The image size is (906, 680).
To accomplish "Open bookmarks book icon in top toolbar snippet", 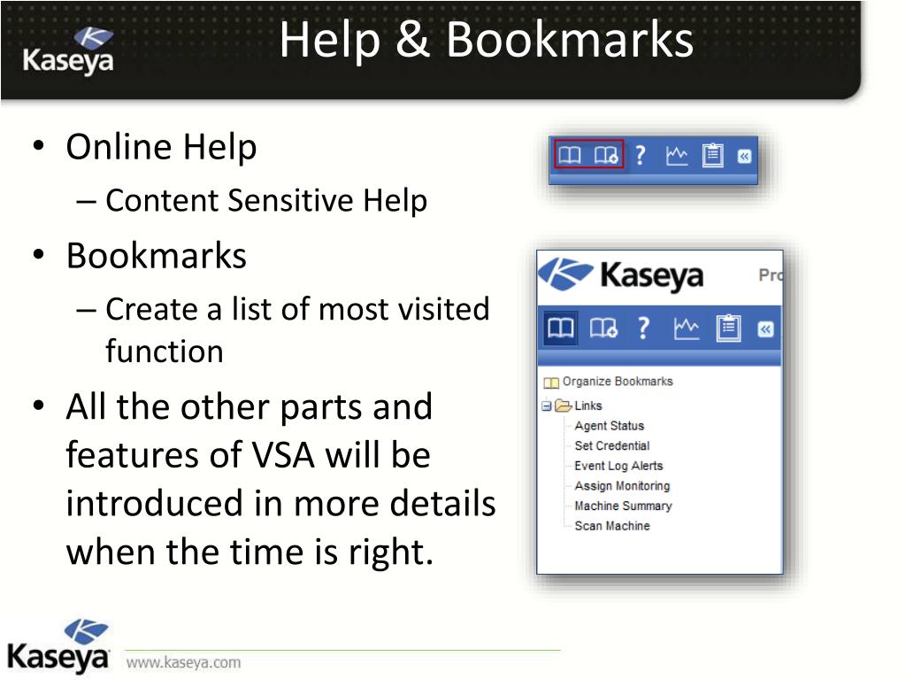I will click(569, 155).
